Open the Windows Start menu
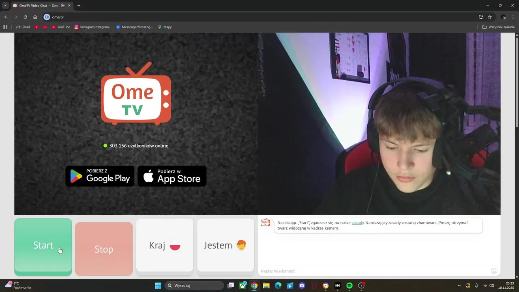The image size is (519, 292). (x=158, y=286)
